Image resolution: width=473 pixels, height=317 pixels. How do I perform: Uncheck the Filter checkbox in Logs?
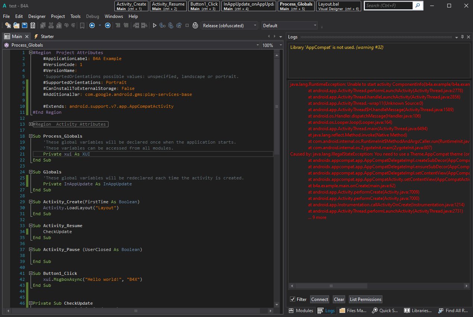[x=293, y=299]
